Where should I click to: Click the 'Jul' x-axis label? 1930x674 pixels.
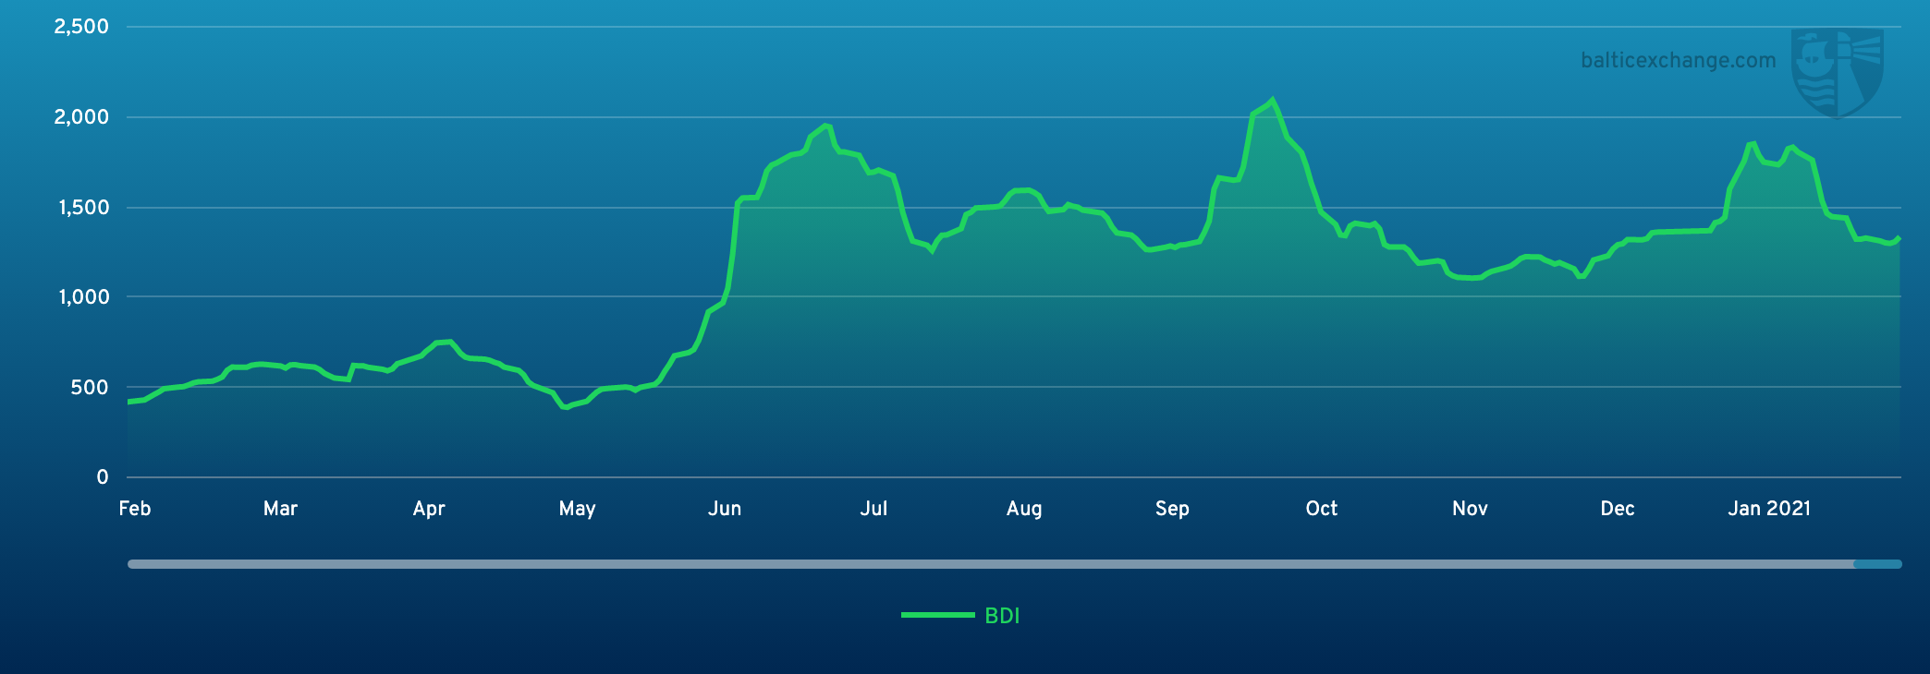(873, 509)
